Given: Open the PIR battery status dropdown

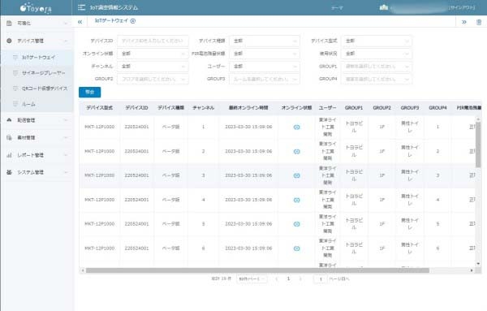Looking at the screenshot, I should click(265, 54).
